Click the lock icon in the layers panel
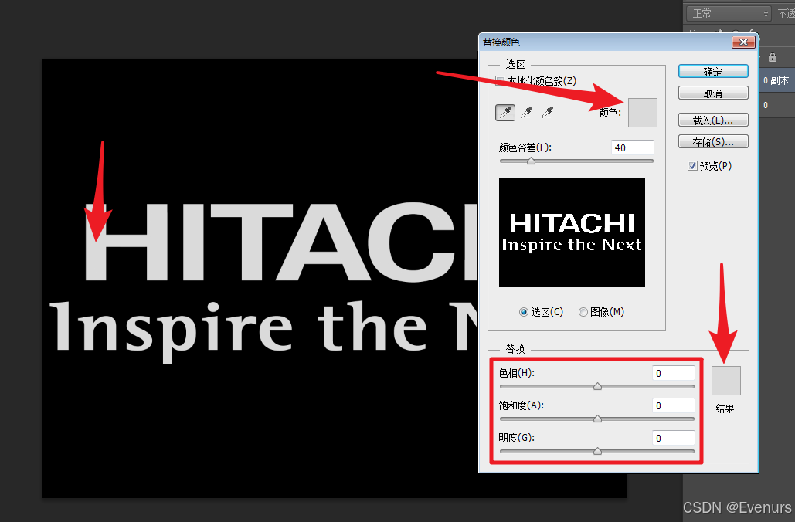The width and height of the screenshot is (795, 522). click(x=772, y=57)
